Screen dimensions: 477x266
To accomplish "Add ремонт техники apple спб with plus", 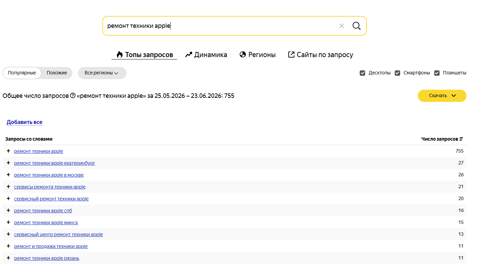I will [8, 210].
